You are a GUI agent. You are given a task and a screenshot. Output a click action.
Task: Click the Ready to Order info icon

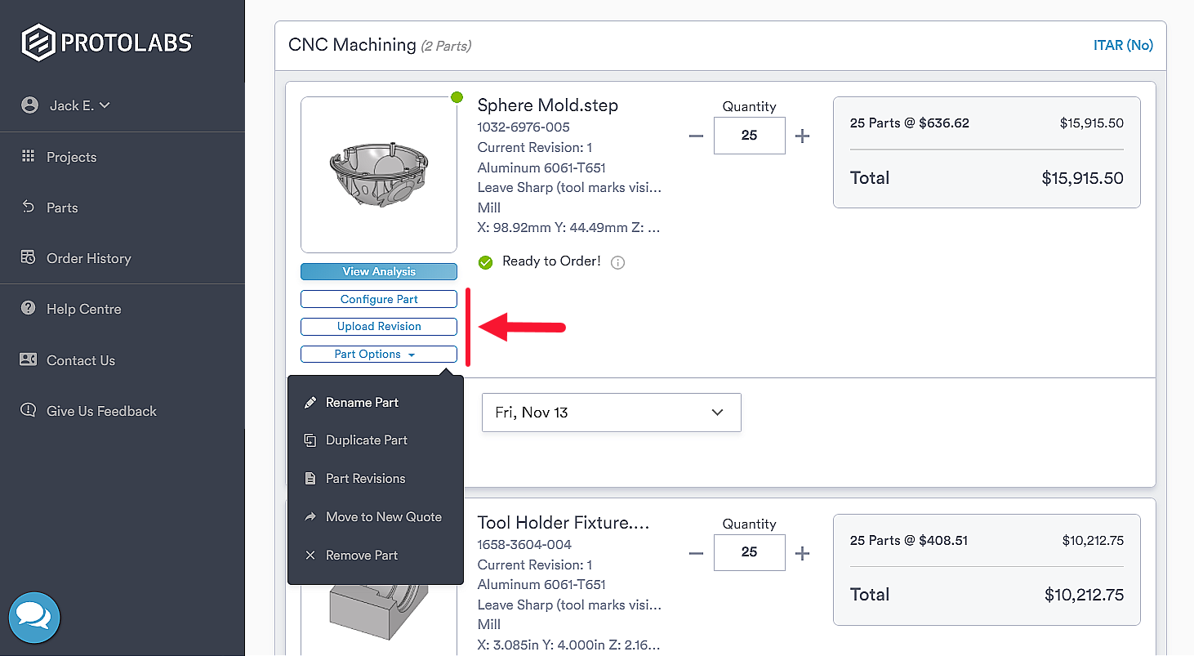pyautogui.click(x=618, y=262)
